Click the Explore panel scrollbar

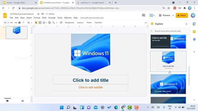coord(189,76)
